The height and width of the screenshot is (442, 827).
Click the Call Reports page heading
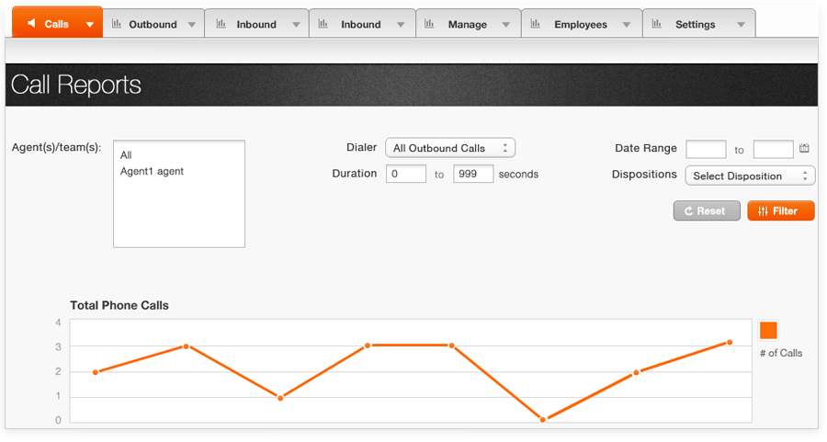pos(76,85)
